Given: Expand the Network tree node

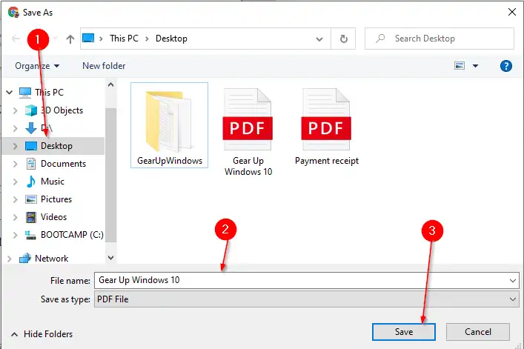Looking at the screenshot, I should click(x=9, y=259).
